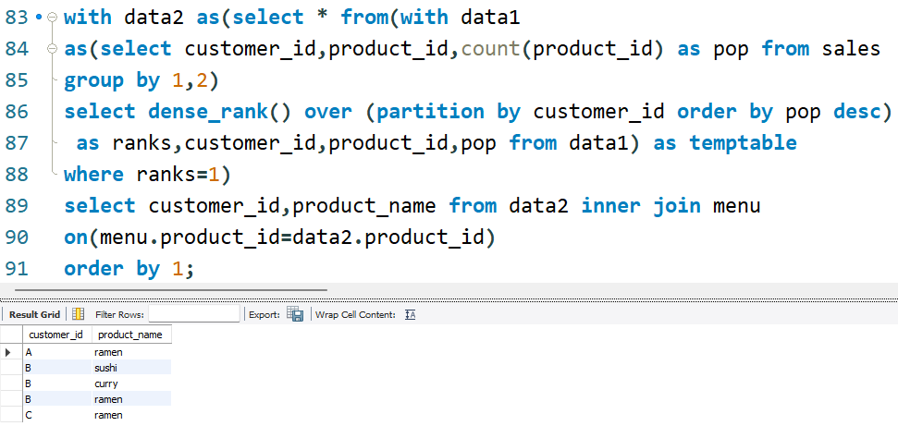Collapse the code fold at line 83
Screen dimensions: 898x426
point(53,18)
